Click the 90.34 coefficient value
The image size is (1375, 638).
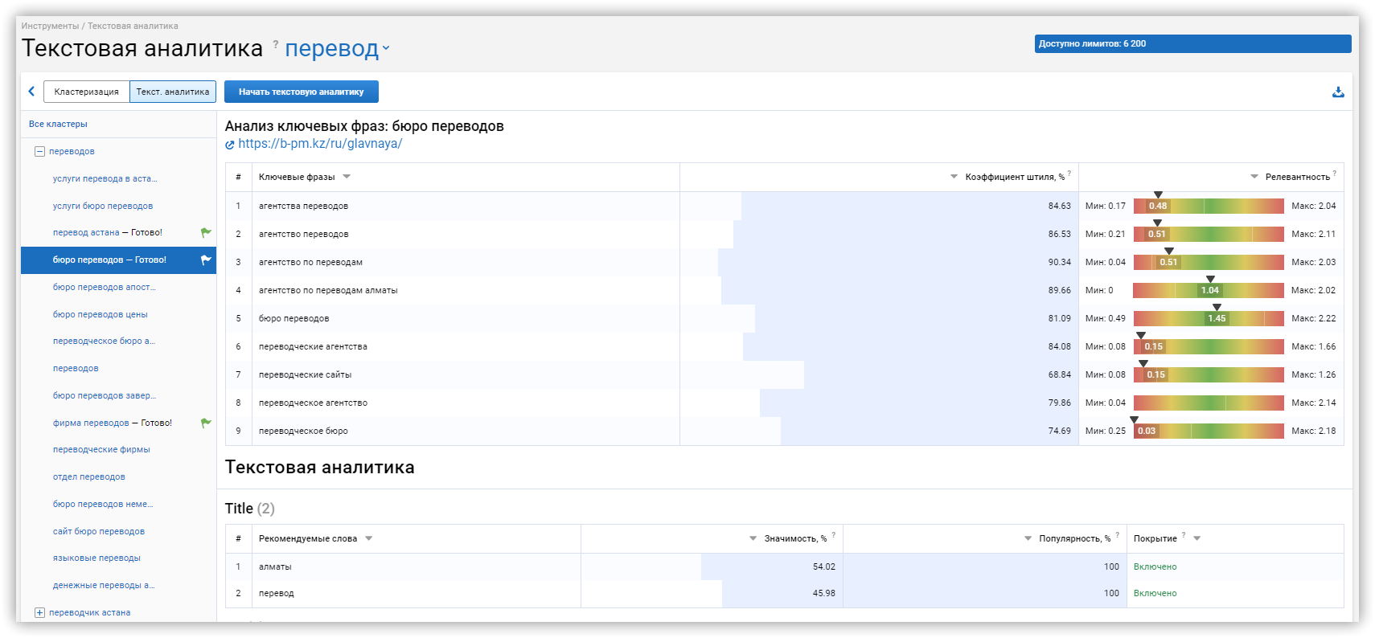click(x=1060, y=262)
